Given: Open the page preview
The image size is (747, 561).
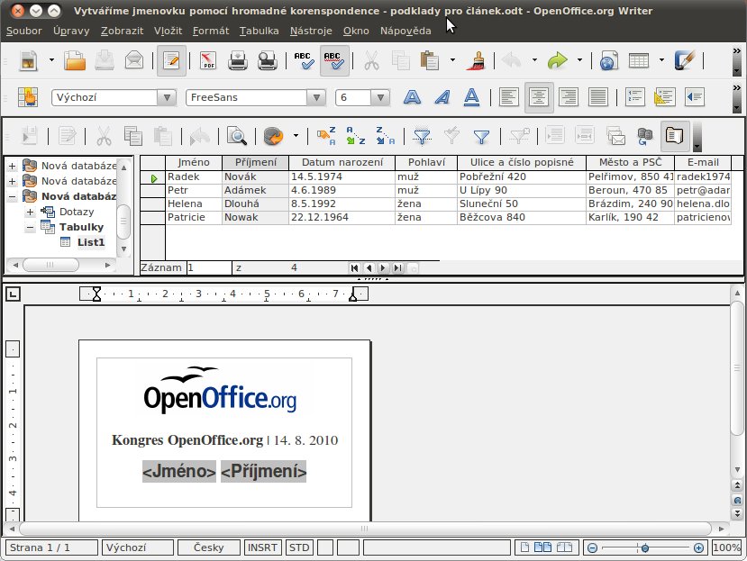Looking at the screenshot, I should pyautogui.click(x=268, y=61).
